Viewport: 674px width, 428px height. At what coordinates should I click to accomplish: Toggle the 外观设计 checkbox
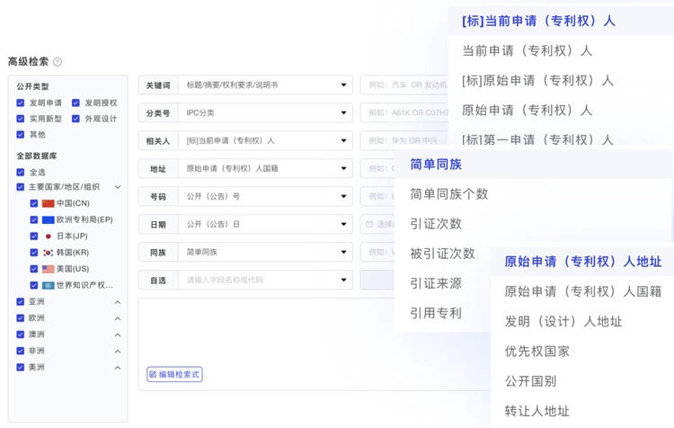(x=76, y=119)
